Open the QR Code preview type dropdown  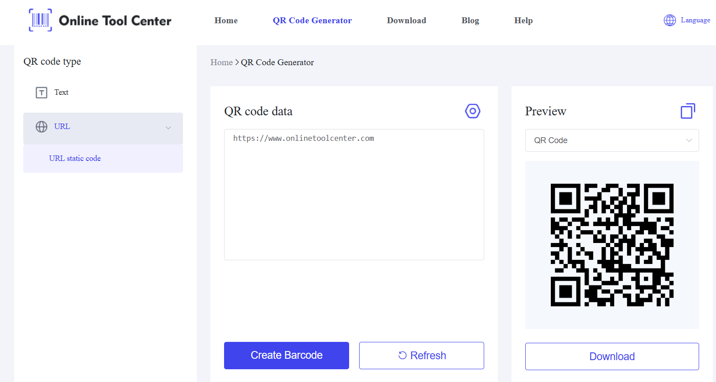[x=612, y=140]
